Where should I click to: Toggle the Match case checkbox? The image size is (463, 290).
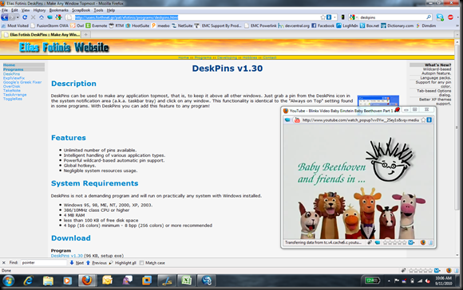click(142, 263)
